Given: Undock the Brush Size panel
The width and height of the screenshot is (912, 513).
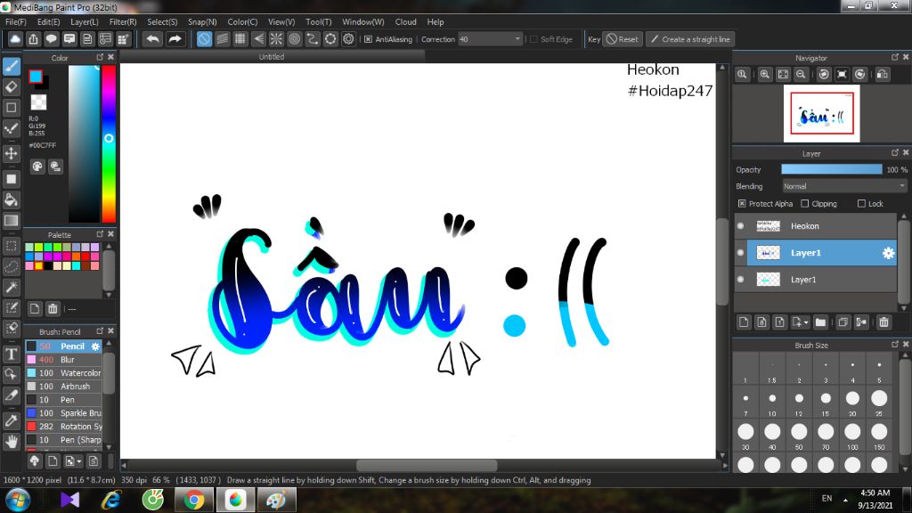Looking at the screenshot, I should pos(895,345).
